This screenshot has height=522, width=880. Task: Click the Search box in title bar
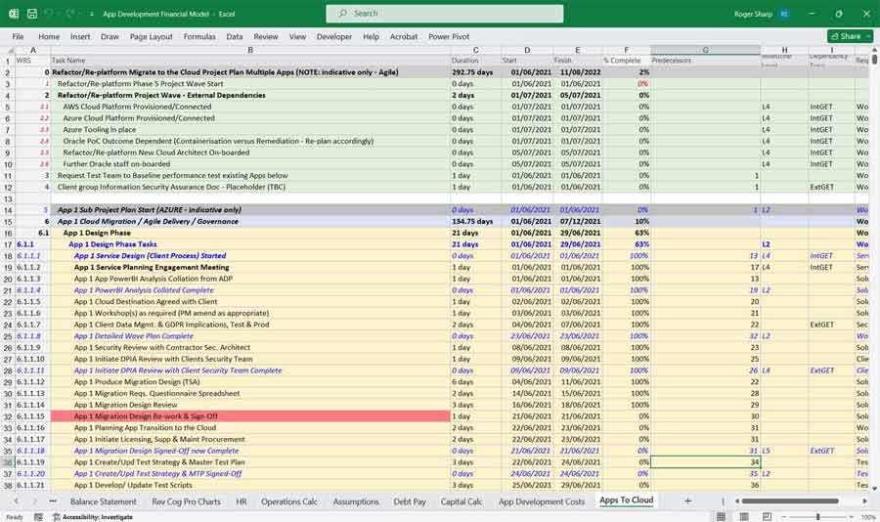(445, 14)
